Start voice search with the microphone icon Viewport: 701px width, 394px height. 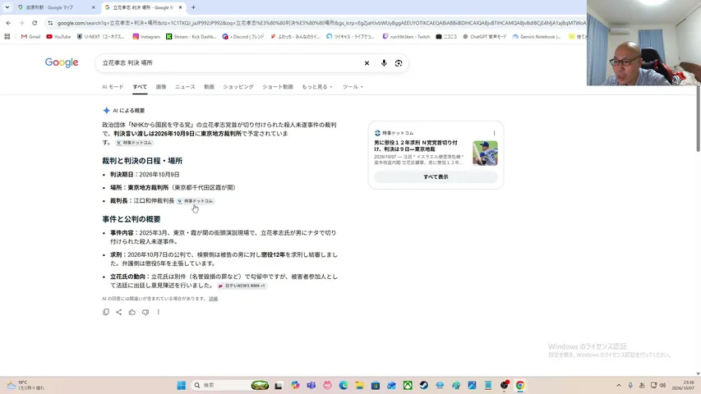[384, 63]
